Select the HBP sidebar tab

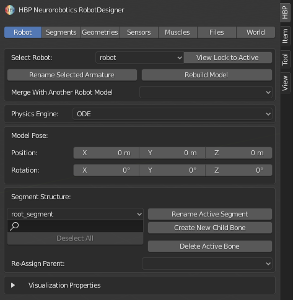click(x=285, y=12)
